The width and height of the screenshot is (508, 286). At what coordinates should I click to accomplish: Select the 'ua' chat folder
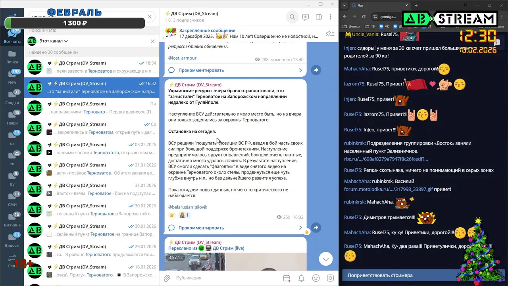coord(12,138)
